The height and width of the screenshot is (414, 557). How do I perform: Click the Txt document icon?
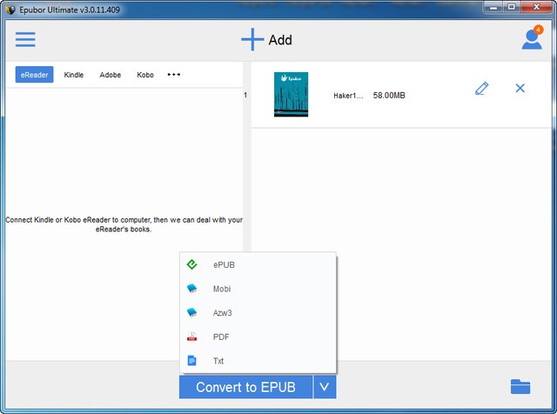pyautogui.click(x=191, y=361)
